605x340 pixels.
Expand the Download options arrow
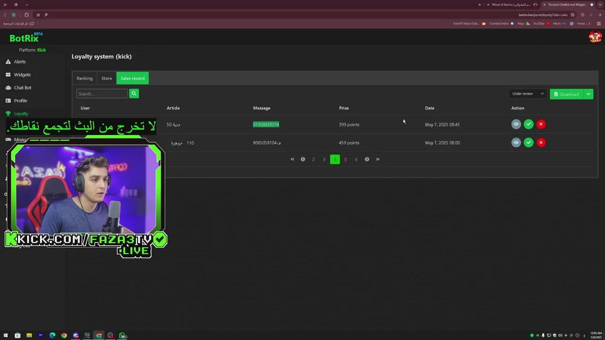pos(588,94)
